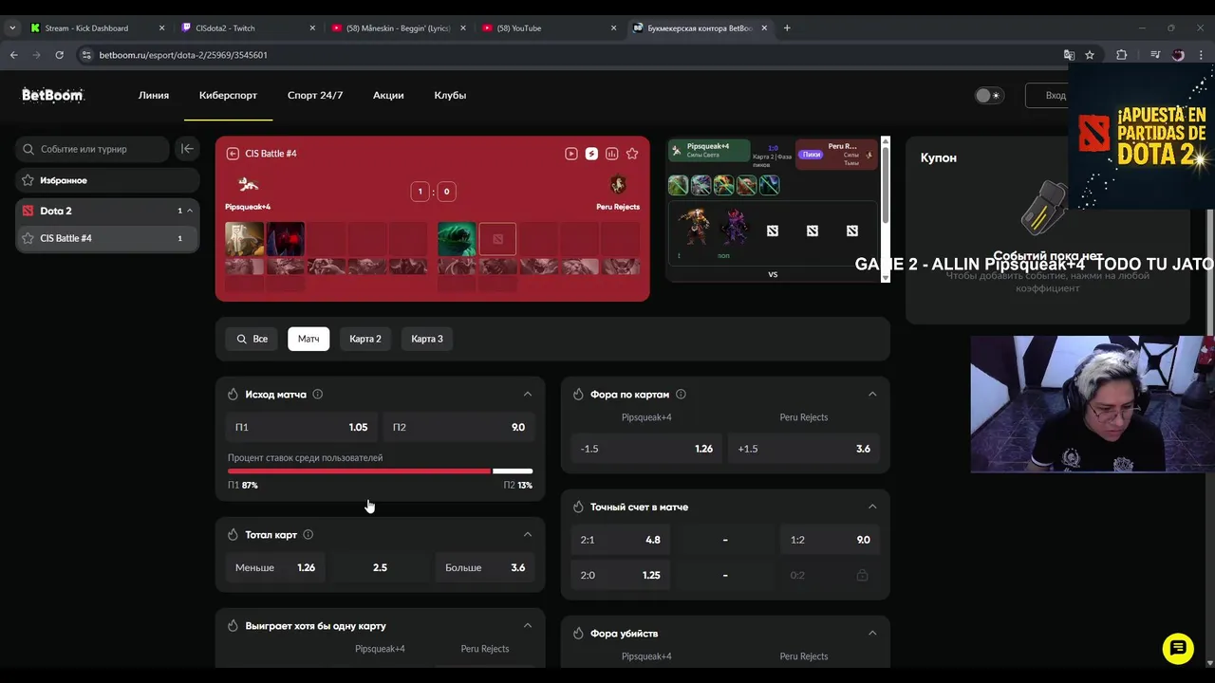1215x683 pixels.
Task: Pick exact score 1:2 at 9.0
Action: pyautogui.click(x=830, y=540)
